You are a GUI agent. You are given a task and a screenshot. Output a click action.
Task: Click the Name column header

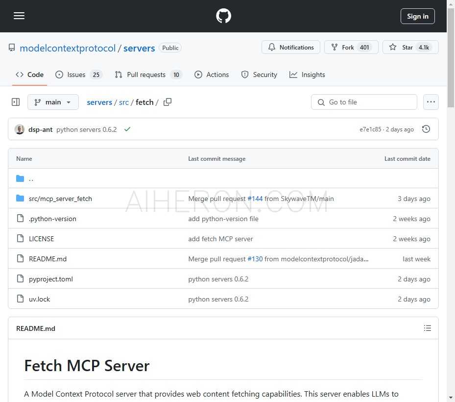pyautogui.click(x=24, y=158)
